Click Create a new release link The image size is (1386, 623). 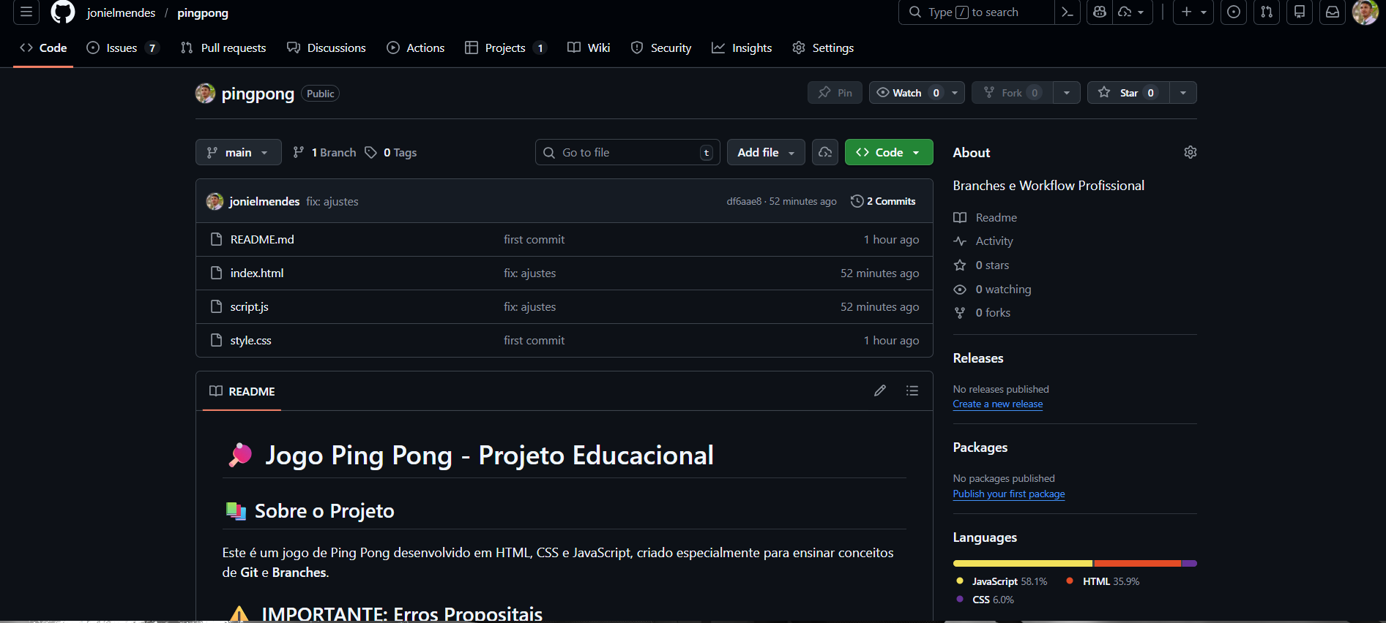(998, 404)
